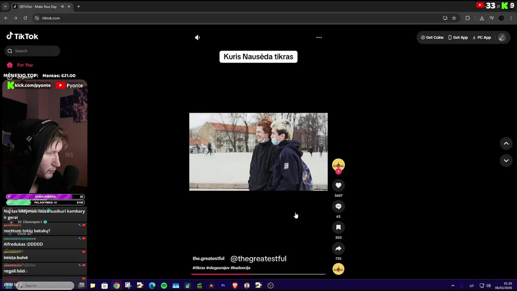Go to previous video with up chevron
The width and height of the screenshot is (517, 291).
coord(506,143)
